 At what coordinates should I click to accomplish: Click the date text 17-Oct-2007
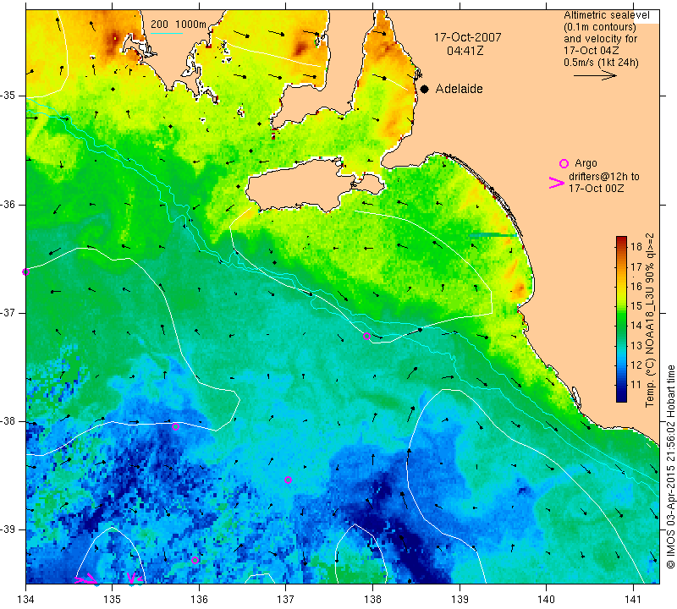pyautogui.click(x=468, y=37)
